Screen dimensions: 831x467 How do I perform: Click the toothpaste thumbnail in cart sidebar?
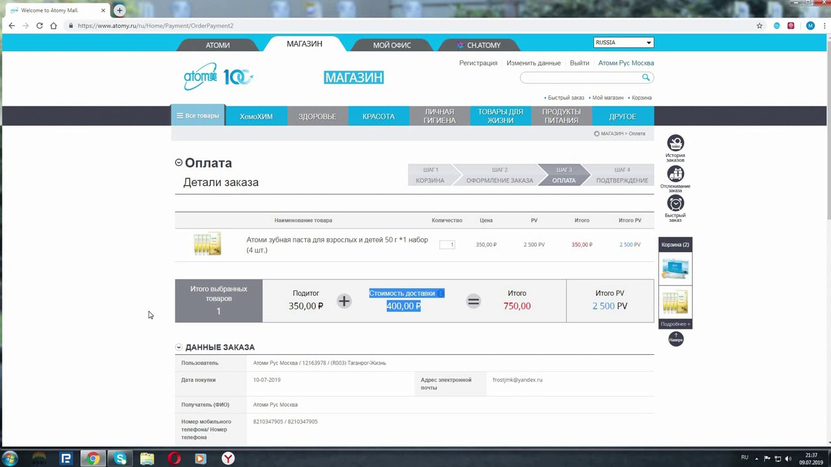[675, 302]
